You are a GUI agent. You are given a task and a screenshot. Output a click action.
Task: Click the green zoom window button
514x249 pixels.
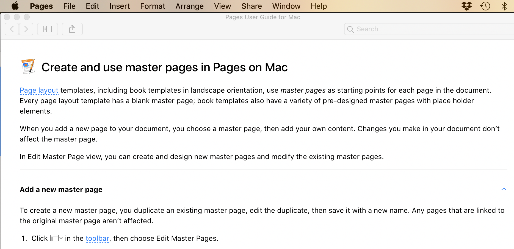click(27, 17)
